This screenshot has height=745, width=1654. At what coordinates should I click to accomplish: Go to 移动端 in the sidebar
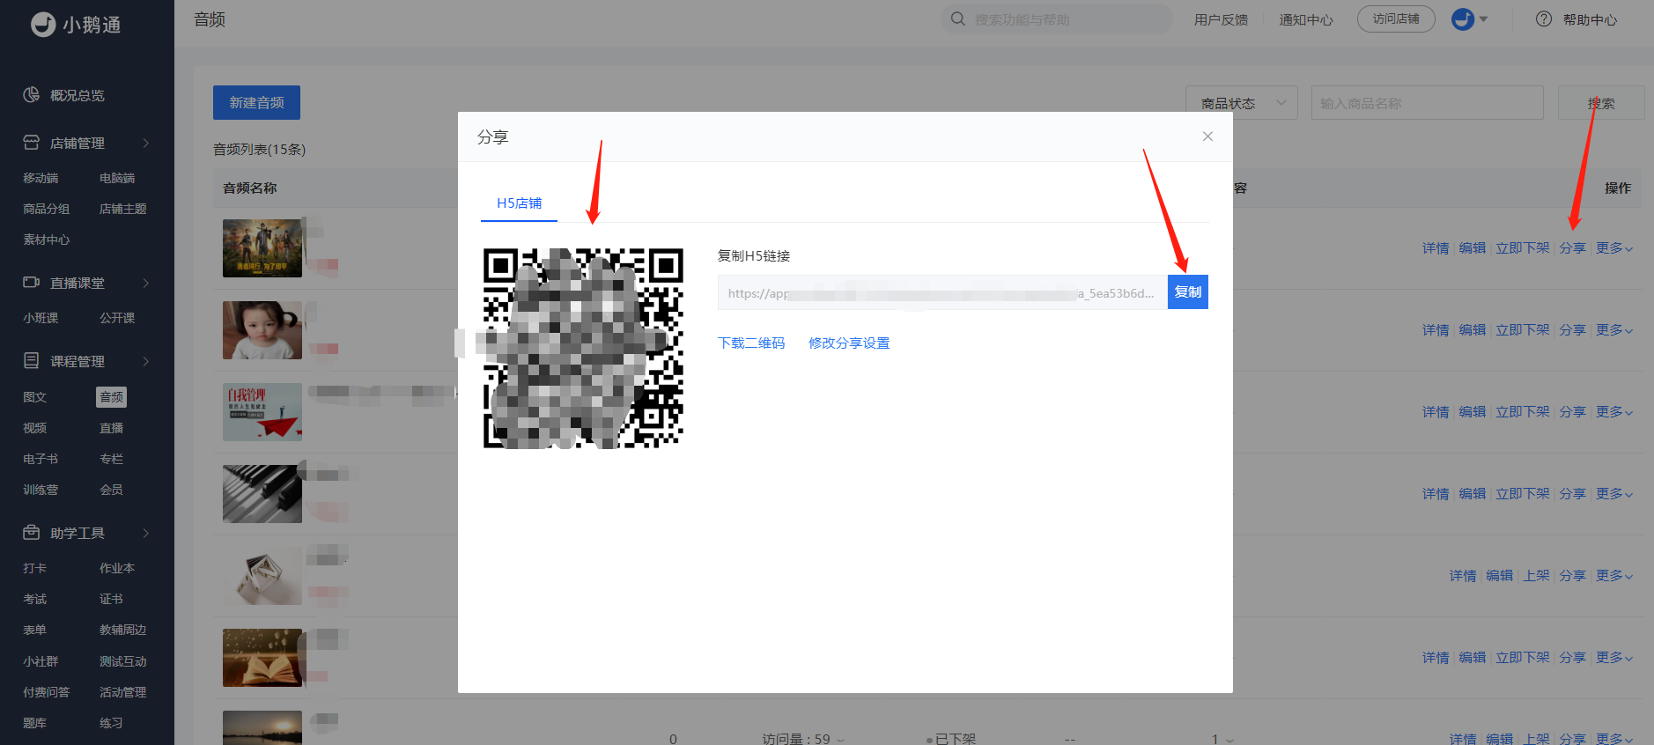click(x=41, y=178)
